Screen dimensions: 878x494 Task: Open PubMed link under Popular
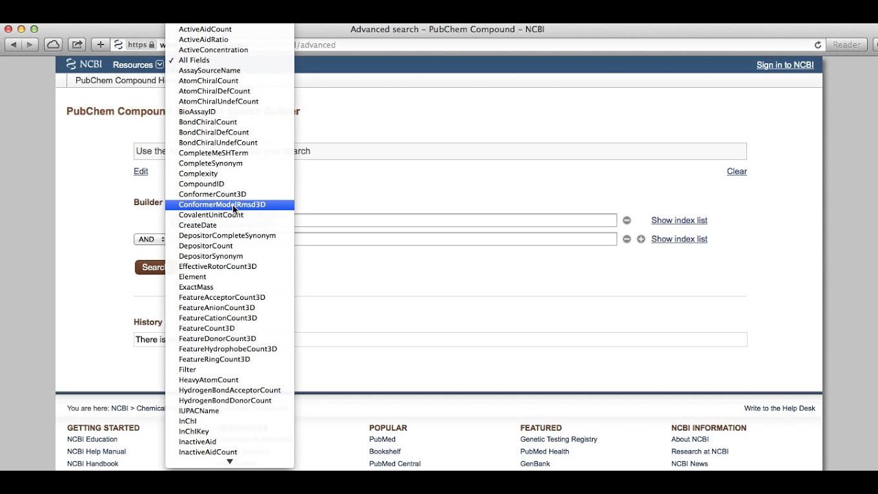pos(382,439)
